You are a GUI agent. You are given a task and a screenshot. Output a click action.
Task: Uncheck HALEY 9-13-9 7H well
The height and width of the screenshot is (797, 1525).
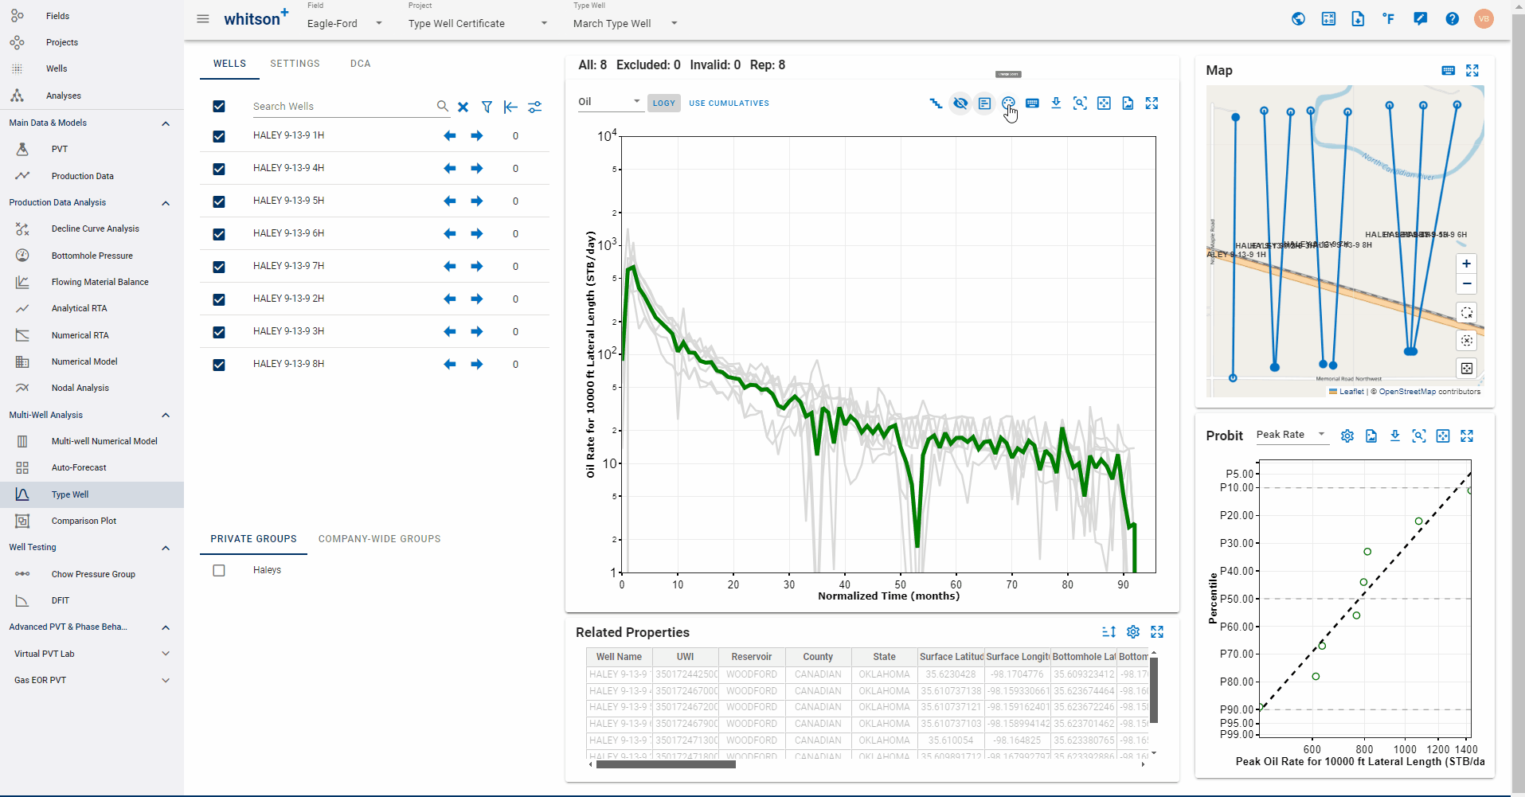219,267
